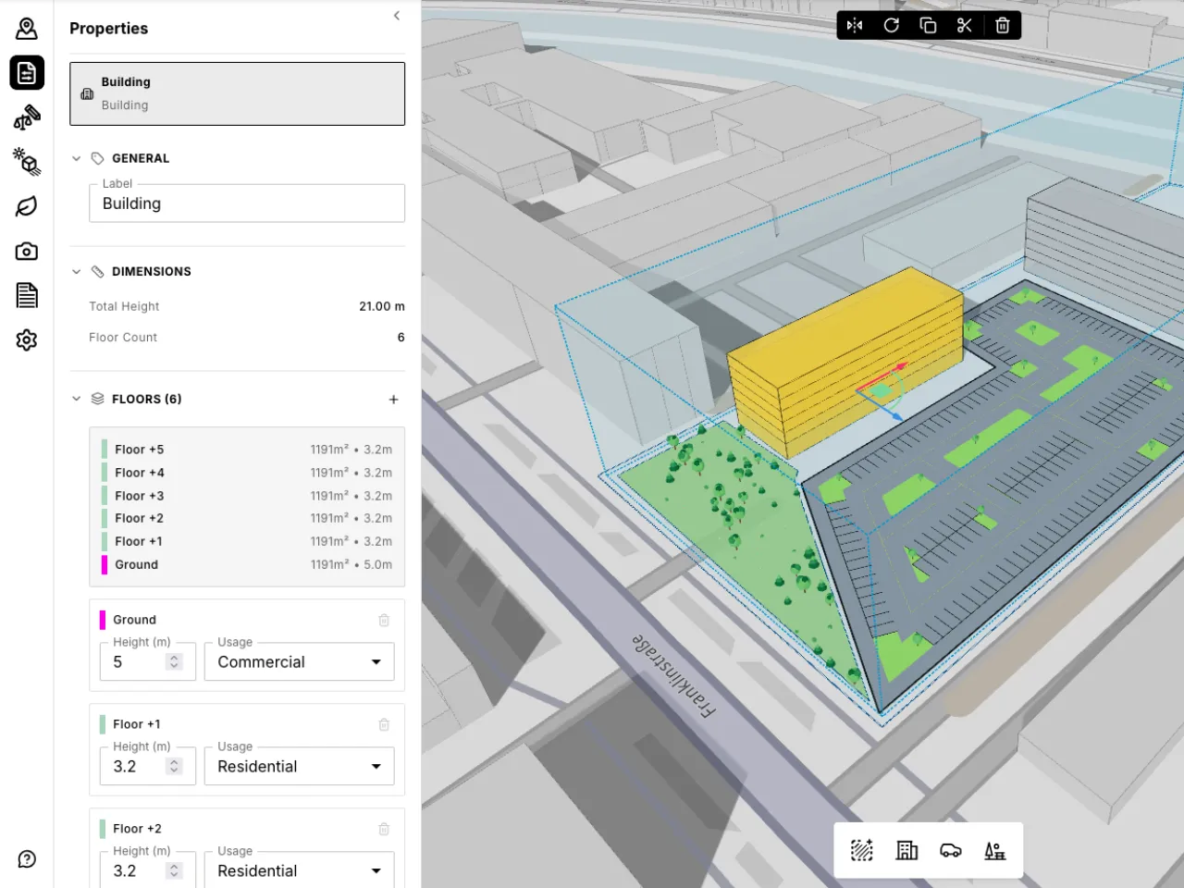Select the Floor +3 row in the list
The image size is (1184, 888).
247,496
